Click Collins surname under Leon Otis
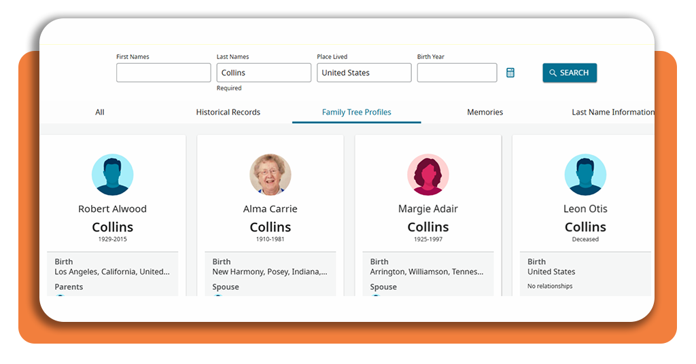The height and width of the screenshot is (364, 696). 585,227
